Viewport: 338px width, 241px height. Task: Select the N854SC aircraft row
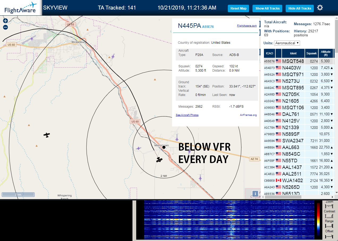[299, 154]
